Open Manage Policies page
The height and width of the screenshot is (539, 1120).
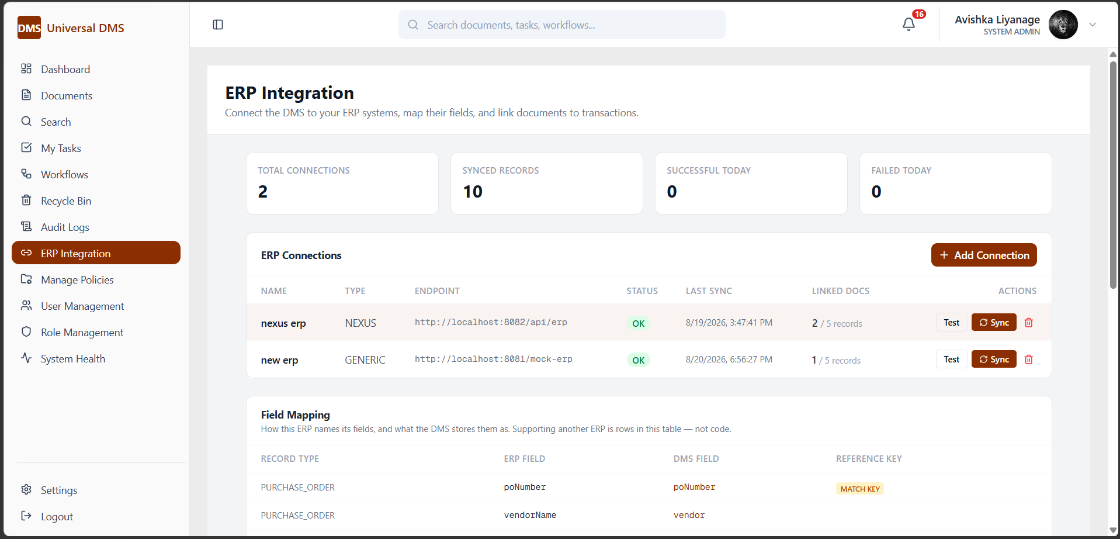tap(96, 279)
